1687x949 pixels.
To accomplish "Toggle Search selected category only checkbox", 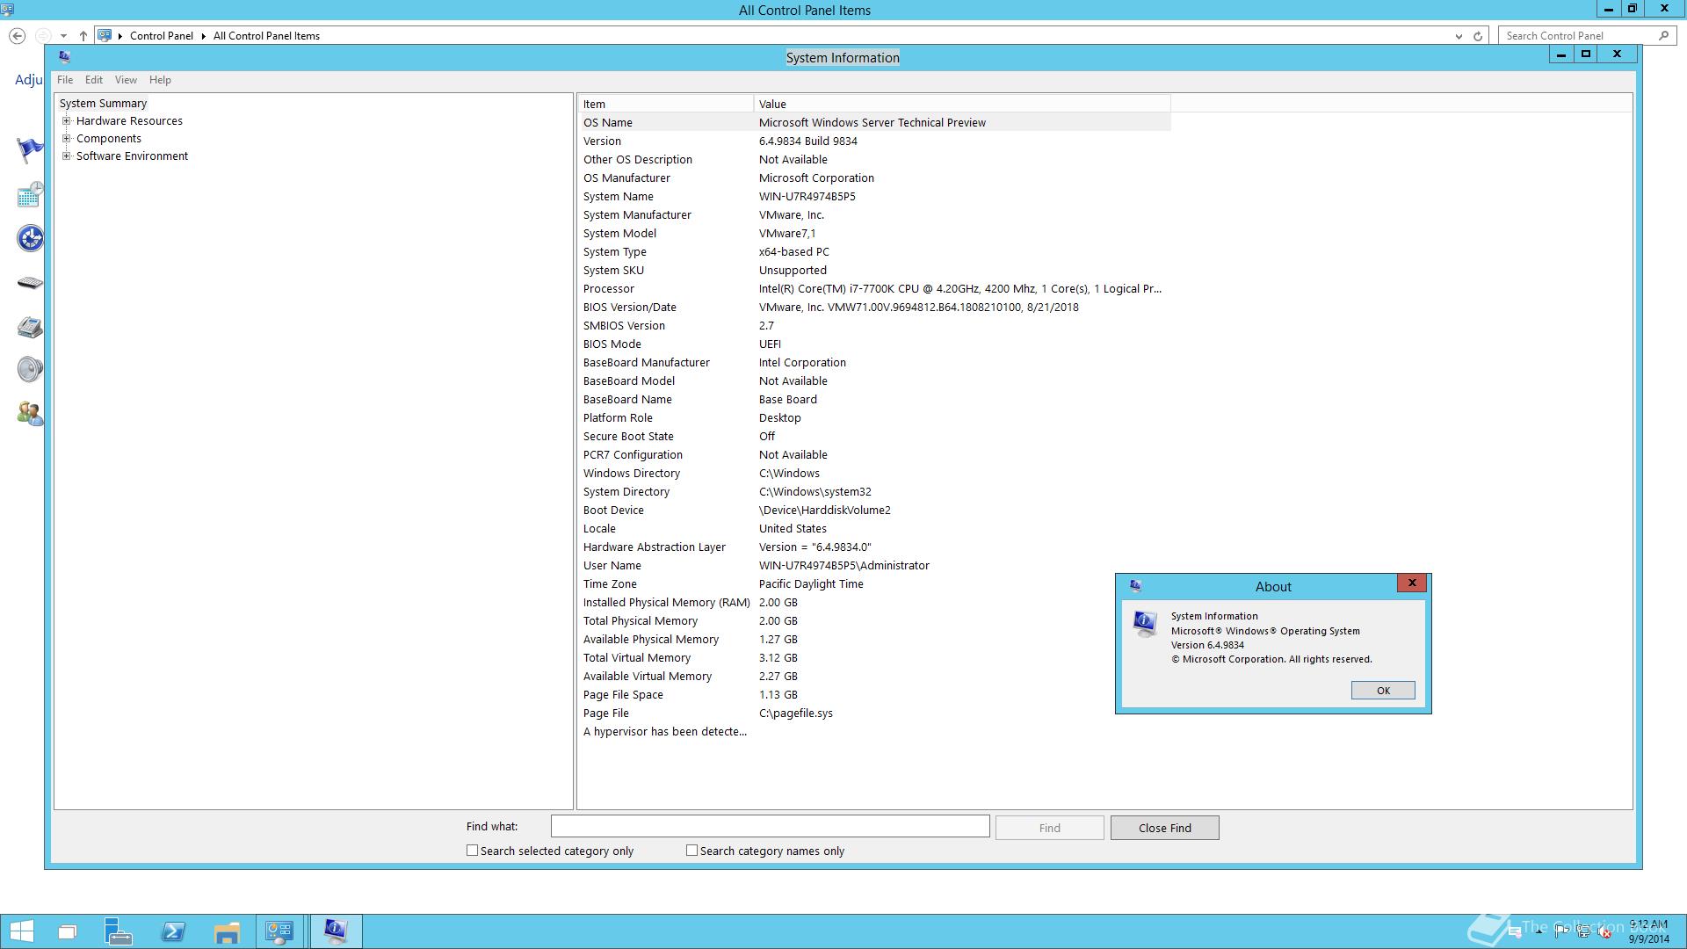I will tap(472, 851).
